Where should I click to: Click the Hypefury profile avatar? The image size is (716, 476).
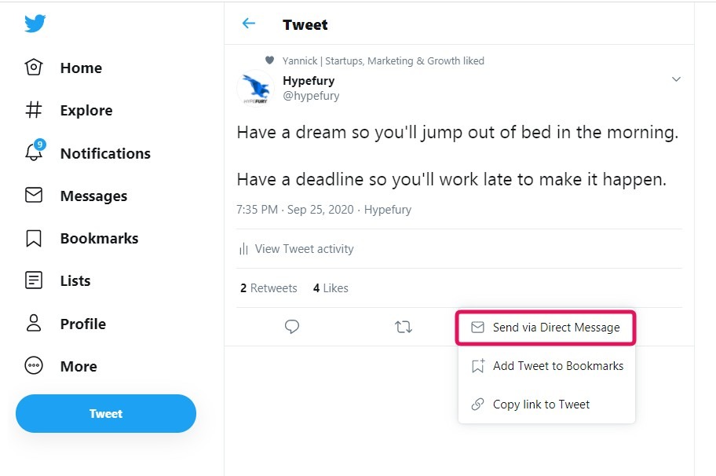point(254,87)
